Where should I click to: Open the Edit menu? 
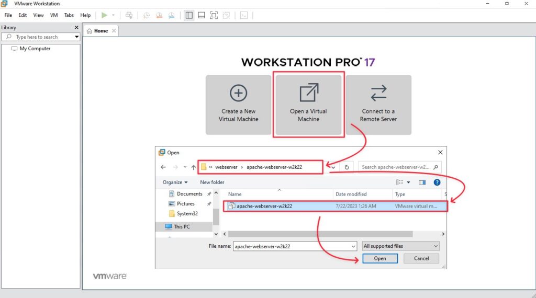tap(23, 15)
